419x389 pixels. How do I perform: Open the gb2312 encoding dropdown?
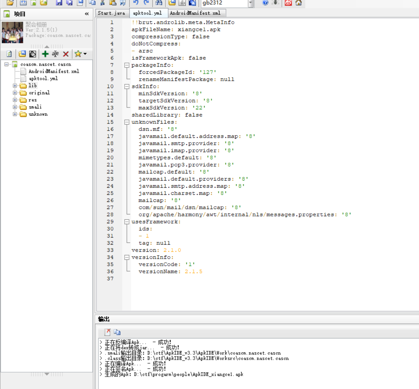click(x=251, y=3)
